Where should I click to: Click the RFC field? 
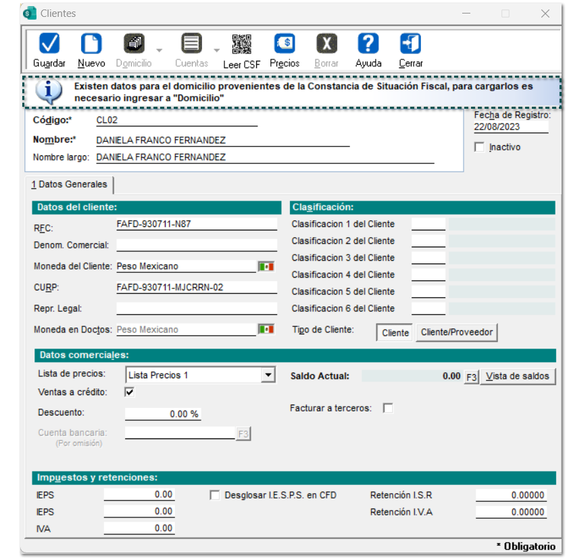pos(197,224)
